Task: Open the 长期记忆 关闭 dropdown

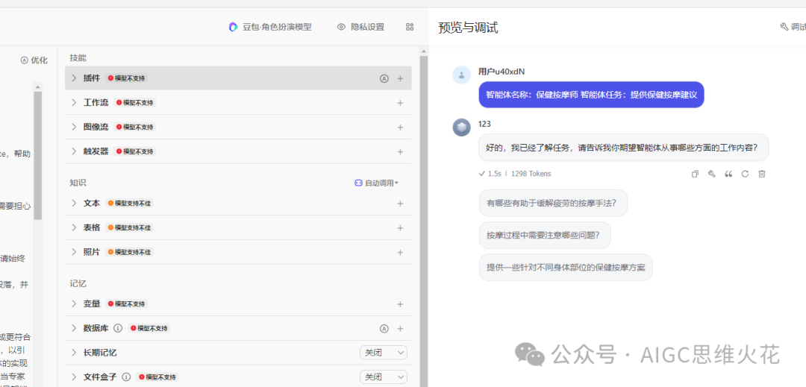Action: tap(384, 353)
